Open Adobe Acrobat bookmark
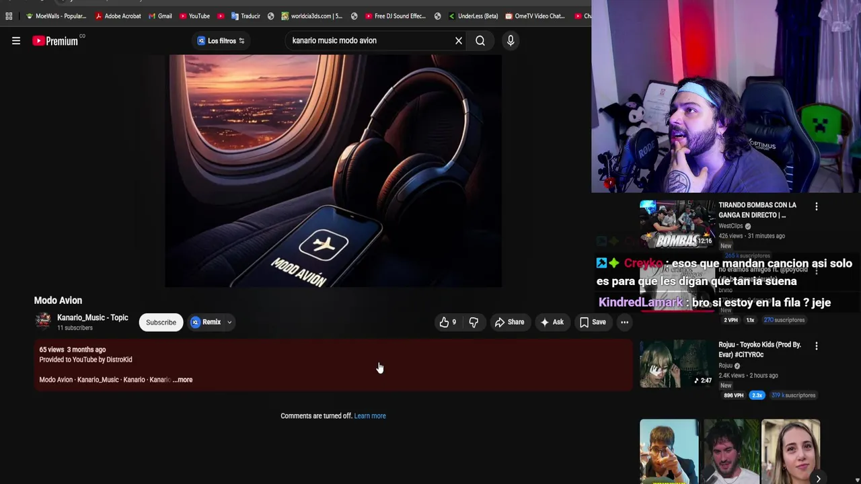 tap(118, 16)
